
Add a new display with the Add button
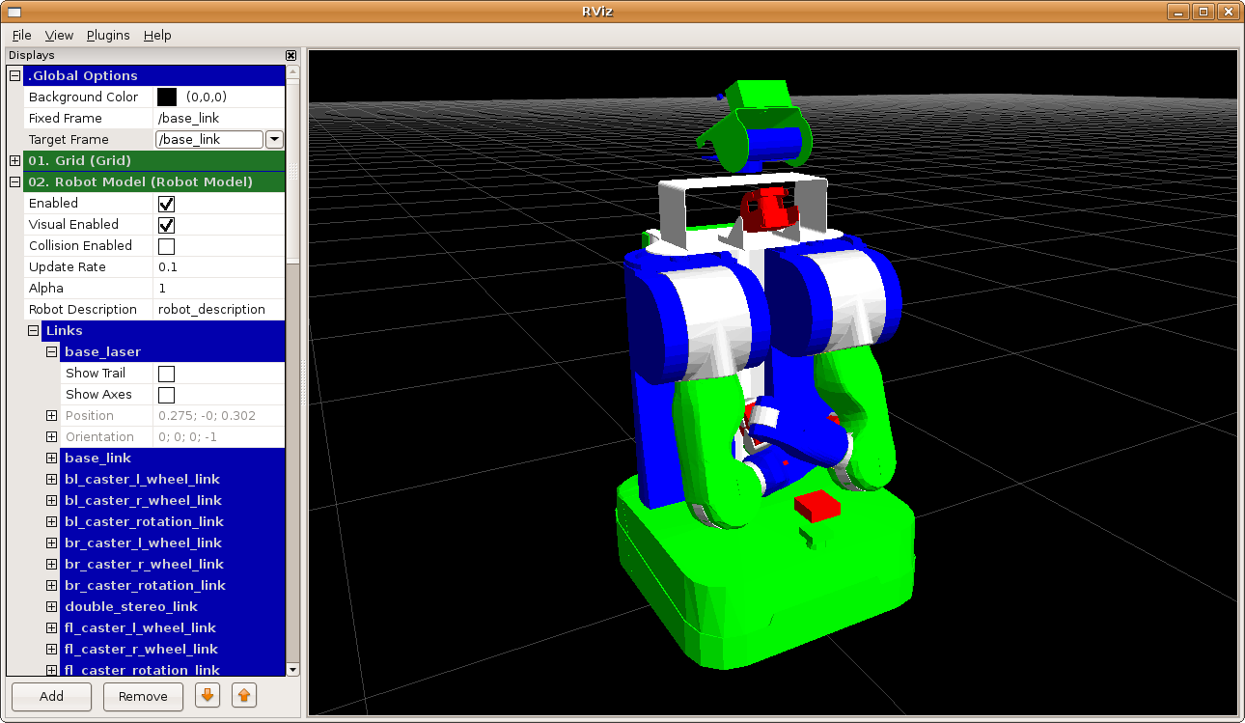pyautogui.click(x=50, y=696)
